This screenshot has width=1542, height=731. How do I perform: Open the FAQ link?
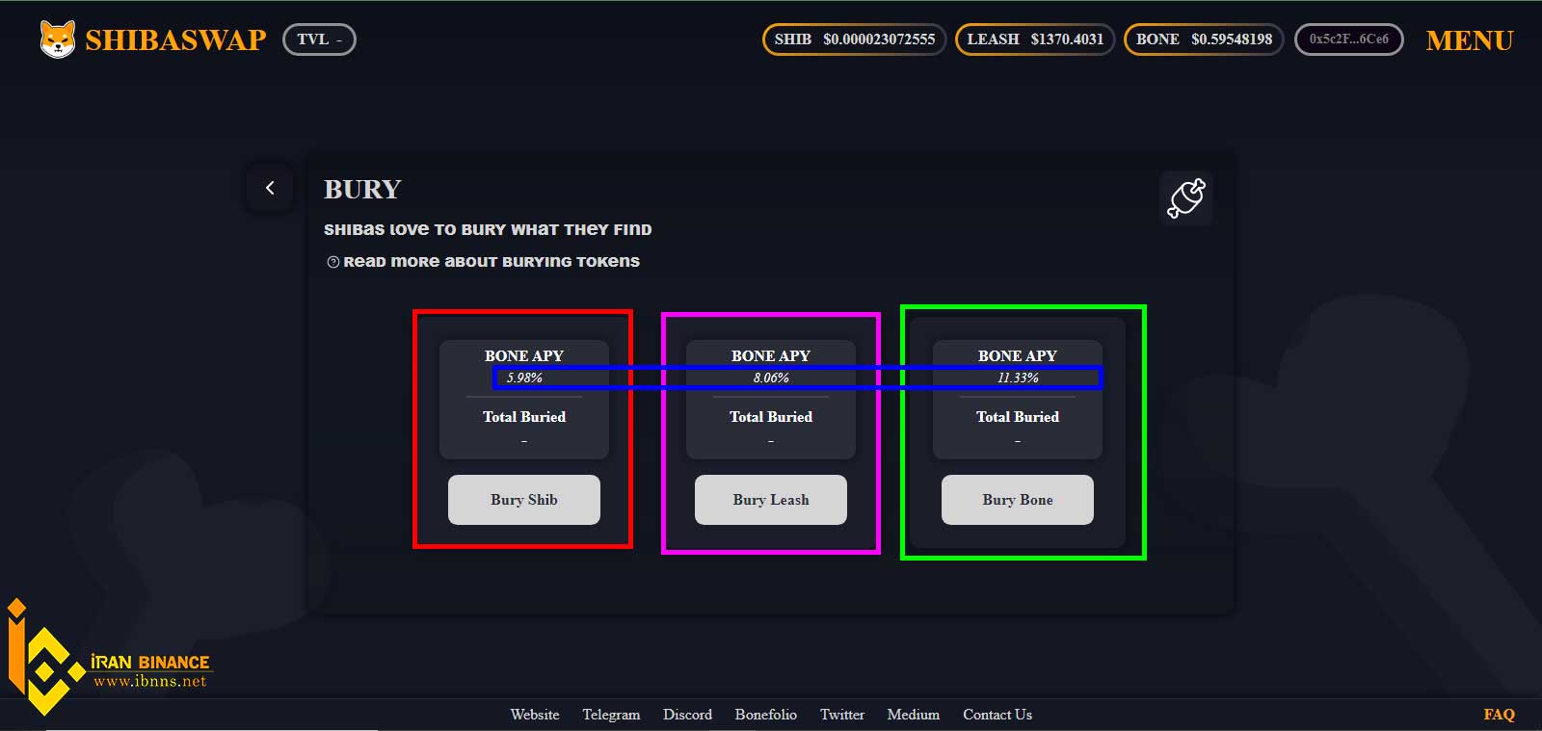pos(1500,715)
